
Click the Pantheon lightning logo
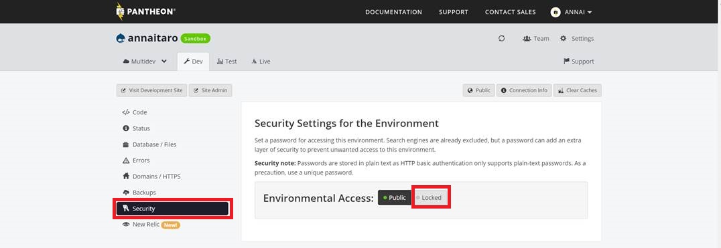pos(120,11)
